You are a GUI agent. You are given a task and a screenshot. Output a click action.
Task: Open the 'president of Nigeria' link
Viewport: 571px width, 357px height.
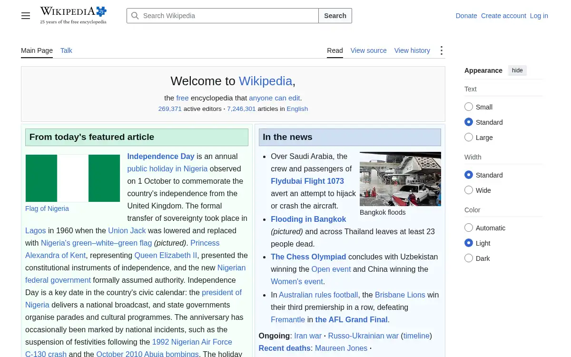pos(133,298)
